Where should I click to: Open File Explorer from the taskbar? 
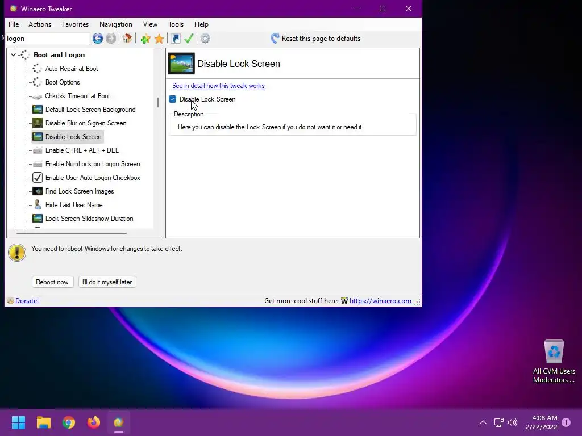pyautogui.click(x=43, y=422)
